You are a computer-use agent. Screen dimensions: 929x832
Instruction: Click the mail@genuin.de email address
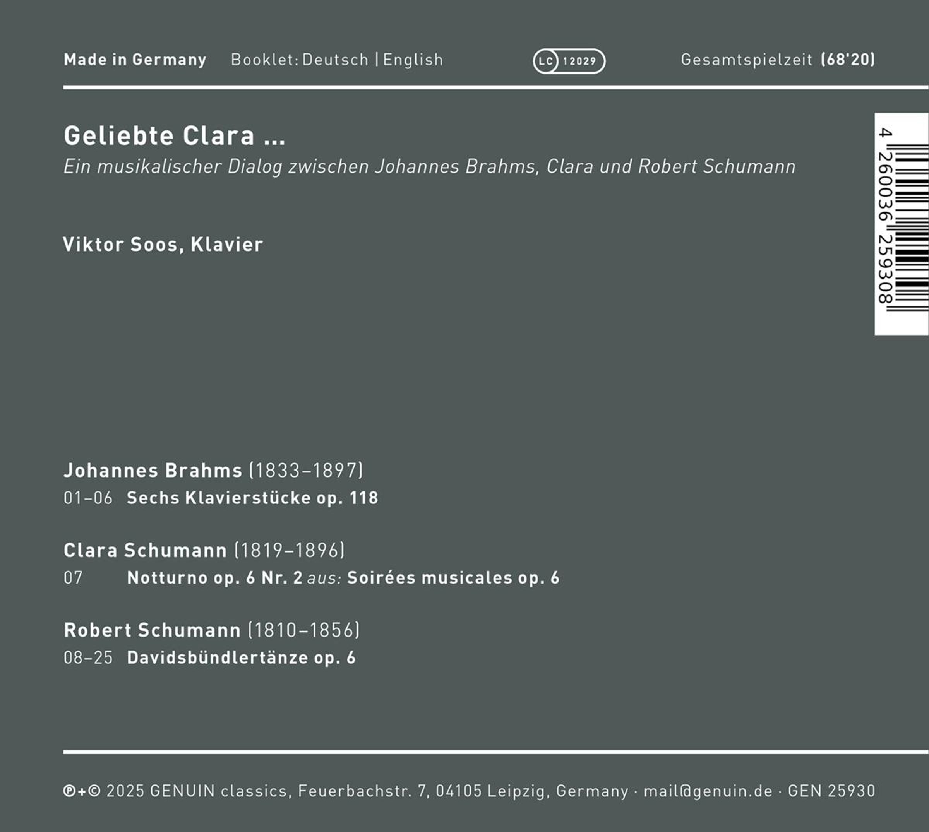coord(708,791)
